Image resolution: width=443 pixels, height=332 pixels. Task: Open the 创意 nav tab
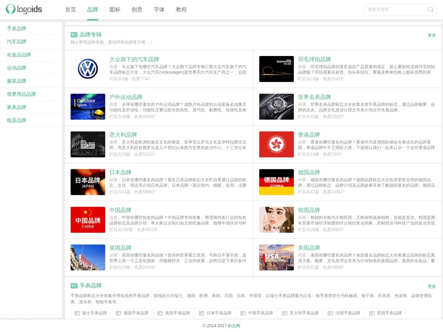(x=137, y=10)
